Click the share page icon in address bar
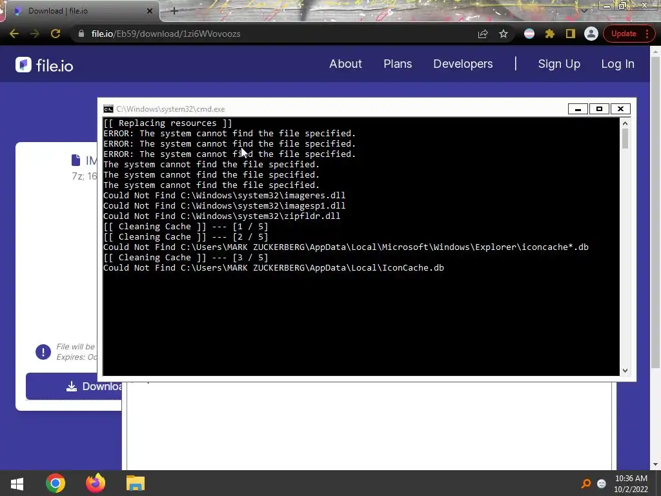661x496 pixels. click(483, 34)
